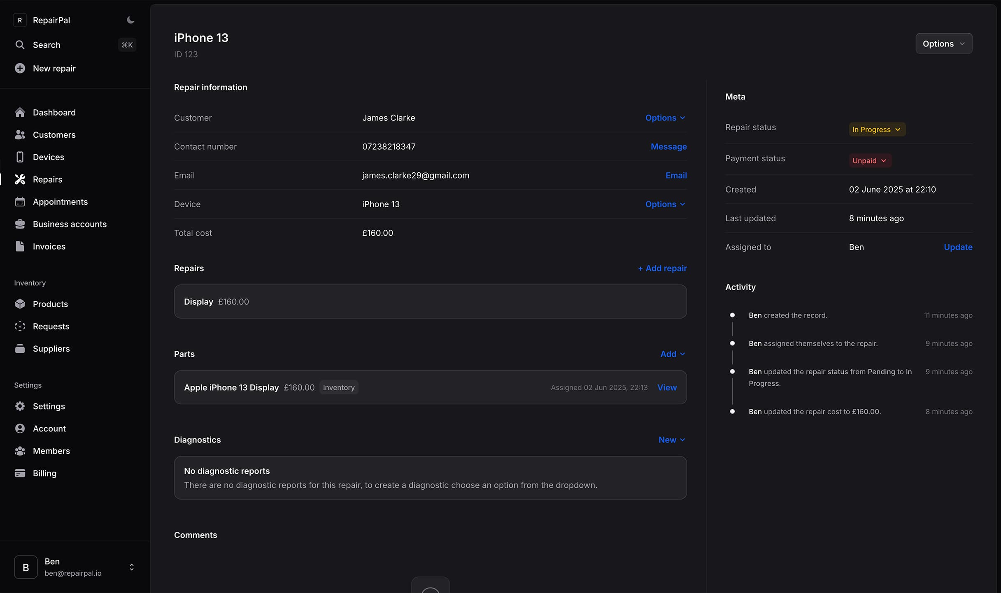The height and width of the screenshot is (593, 1001).
Task: Click the Suppliers icon in sidebar
Action: [20, 349]
